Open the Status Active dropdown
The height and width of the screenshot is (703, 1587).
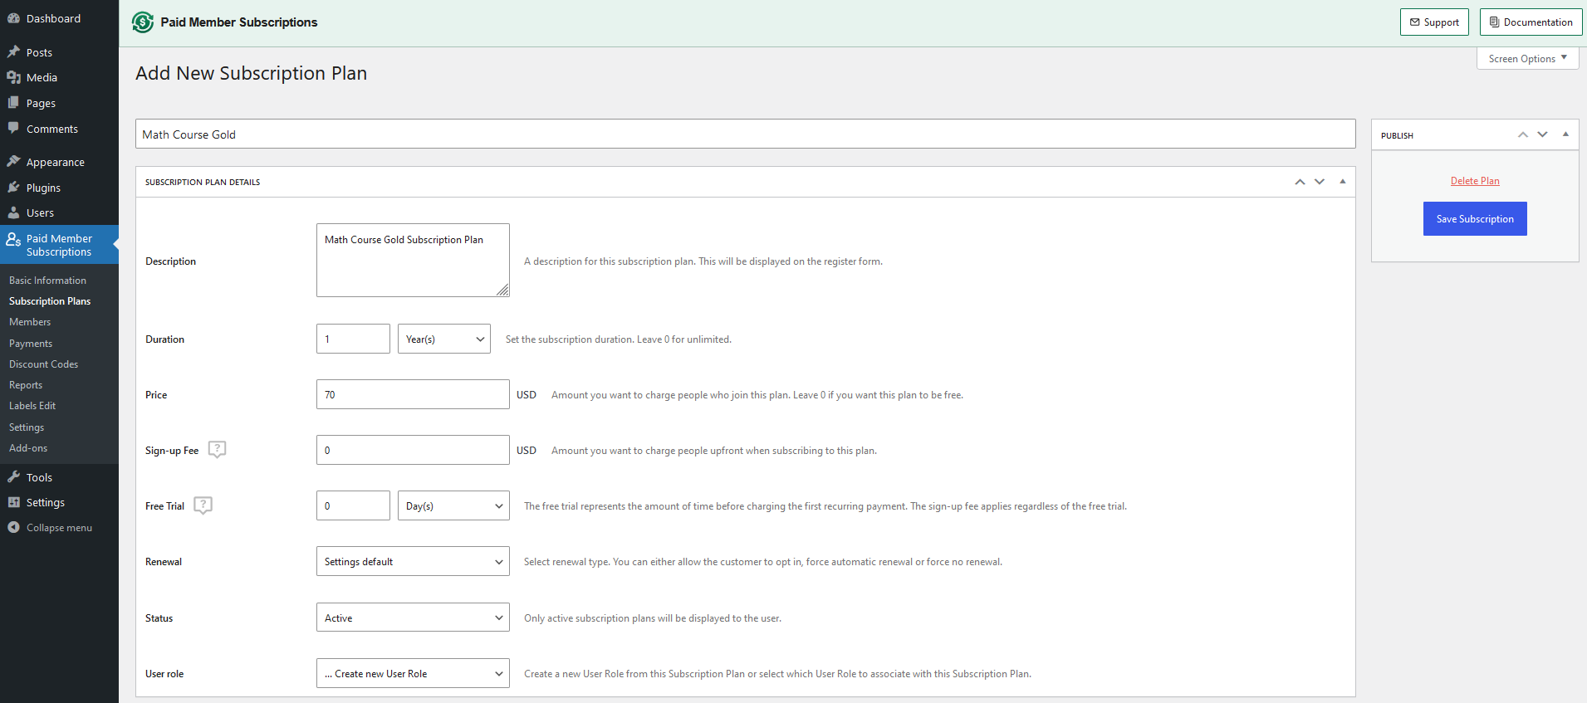[413, 618]
